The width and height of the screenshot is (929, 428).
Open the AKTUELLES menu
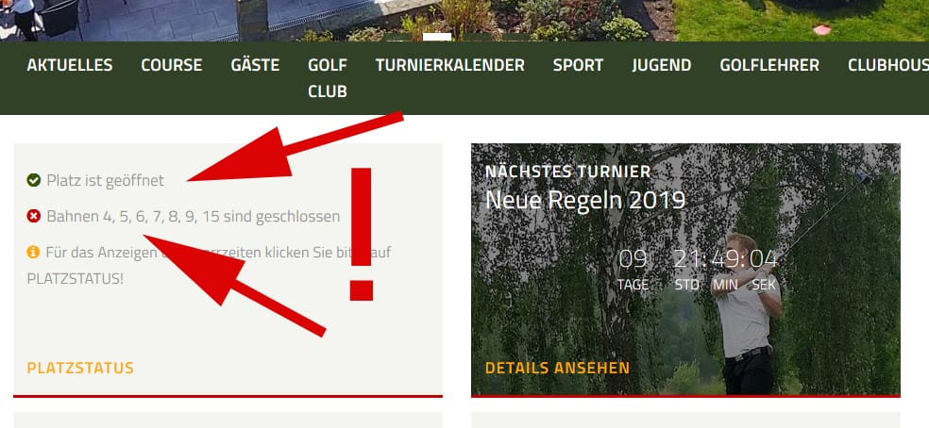pos(69,65)
